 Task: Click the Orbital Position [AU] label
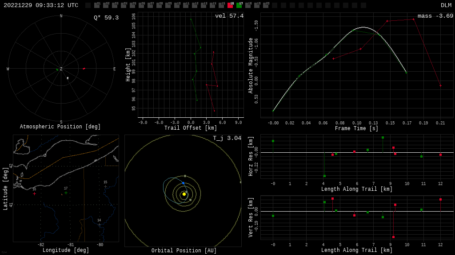point(184,251)
